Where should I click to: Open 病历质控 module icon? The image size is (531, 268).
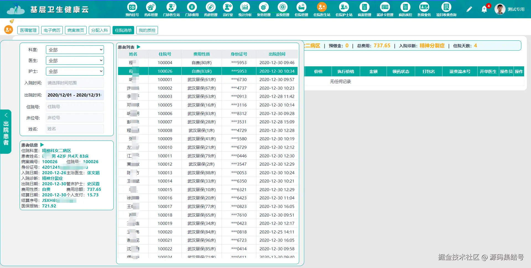405,7
